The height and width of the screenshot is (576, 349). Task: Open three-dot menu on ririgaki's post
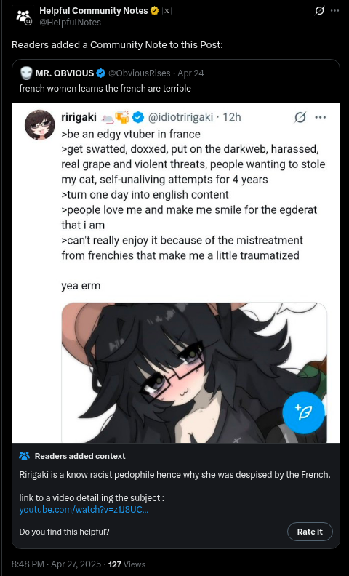tap(321, 118)
